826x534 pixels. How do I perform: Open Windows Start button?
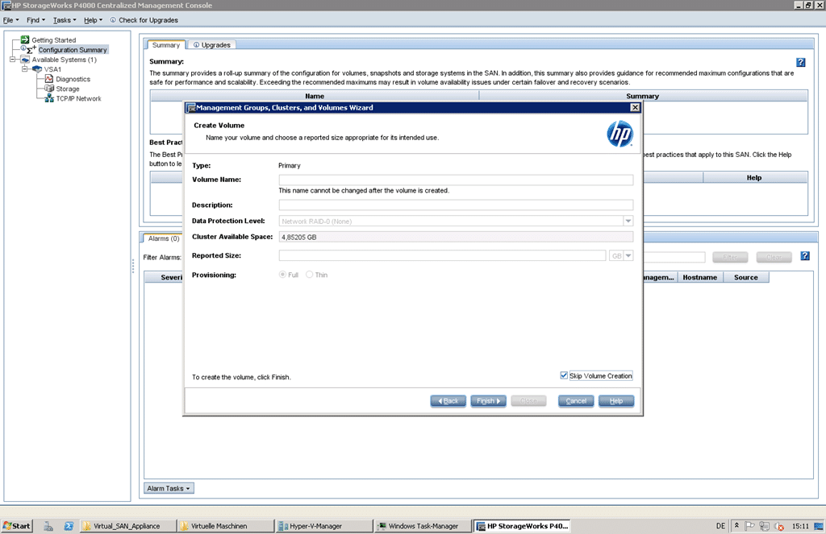[x=17, y=526]
